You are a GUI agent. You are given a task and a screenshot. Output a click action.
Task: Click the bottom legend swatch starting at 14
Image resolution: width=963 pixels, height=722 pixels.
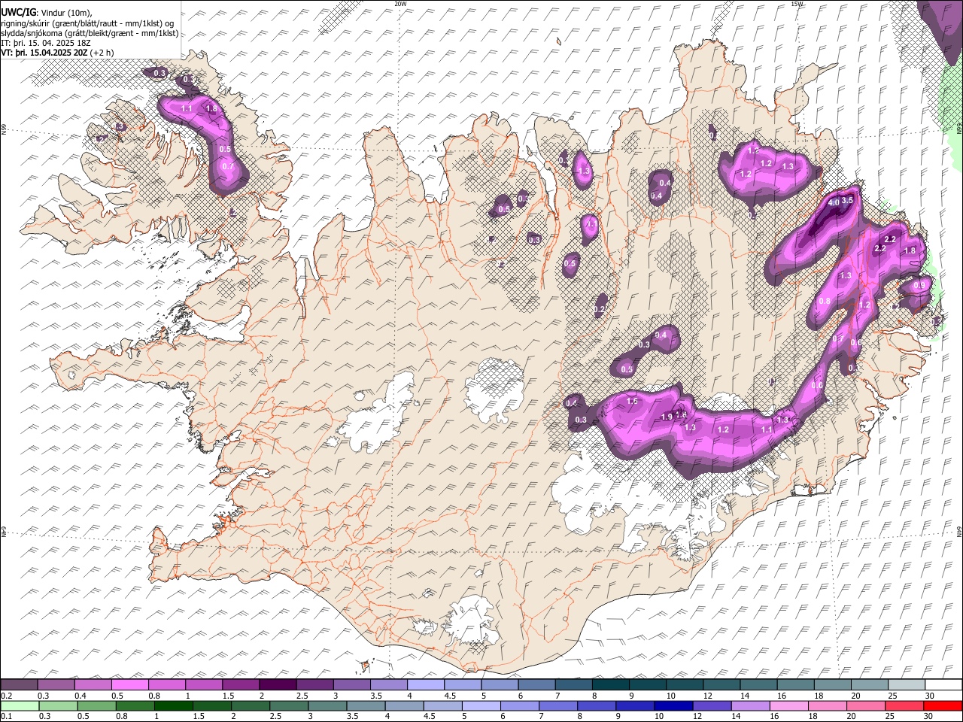point(751,705)
